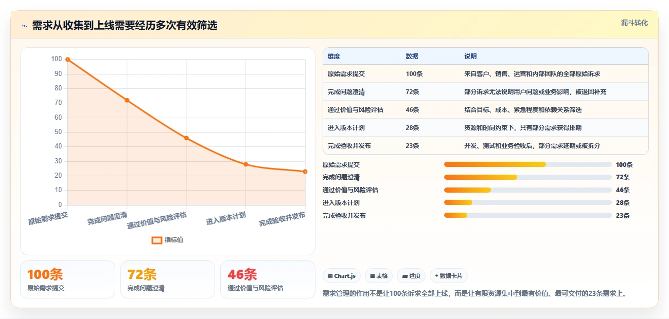Click table value 23条
This screenshot has width=669, height=319.
[413, 146]
